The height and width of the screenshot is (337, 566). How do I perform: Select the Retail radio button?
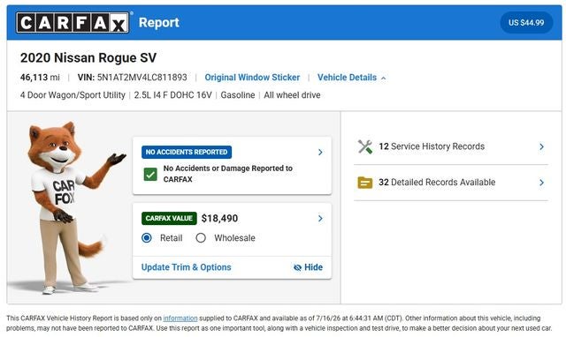coord(147,238)
